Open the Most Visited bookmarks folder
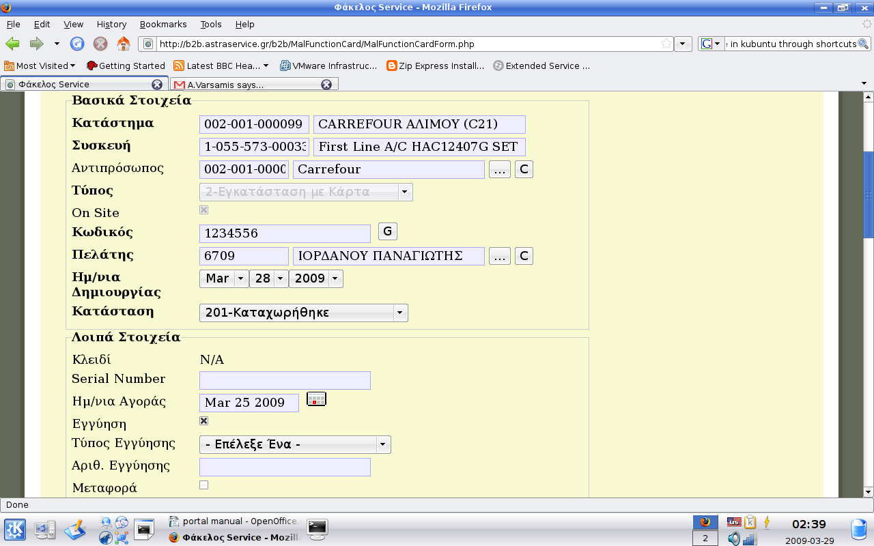This screenshot has height=546, width=874. coord(40,66)
